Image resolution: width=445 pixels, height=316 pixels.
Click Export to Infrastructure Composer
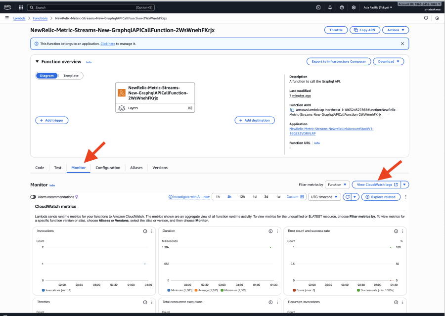point(339,61)
